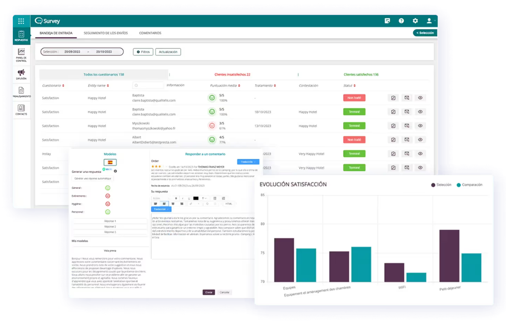Expand the user account menu

tap(430, 21)
